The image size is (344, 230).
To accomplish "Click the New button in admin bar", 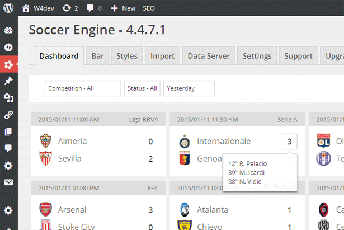I will tap(123, 8).
